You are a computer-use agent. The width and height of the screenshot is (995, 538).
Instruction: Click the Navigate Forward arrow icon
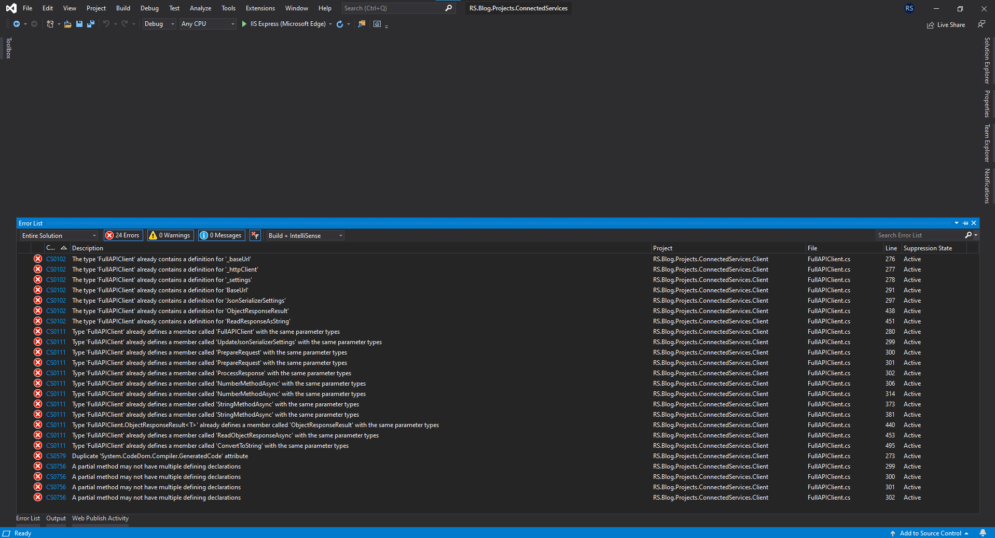pyautogui.click(x=34, y=24)
